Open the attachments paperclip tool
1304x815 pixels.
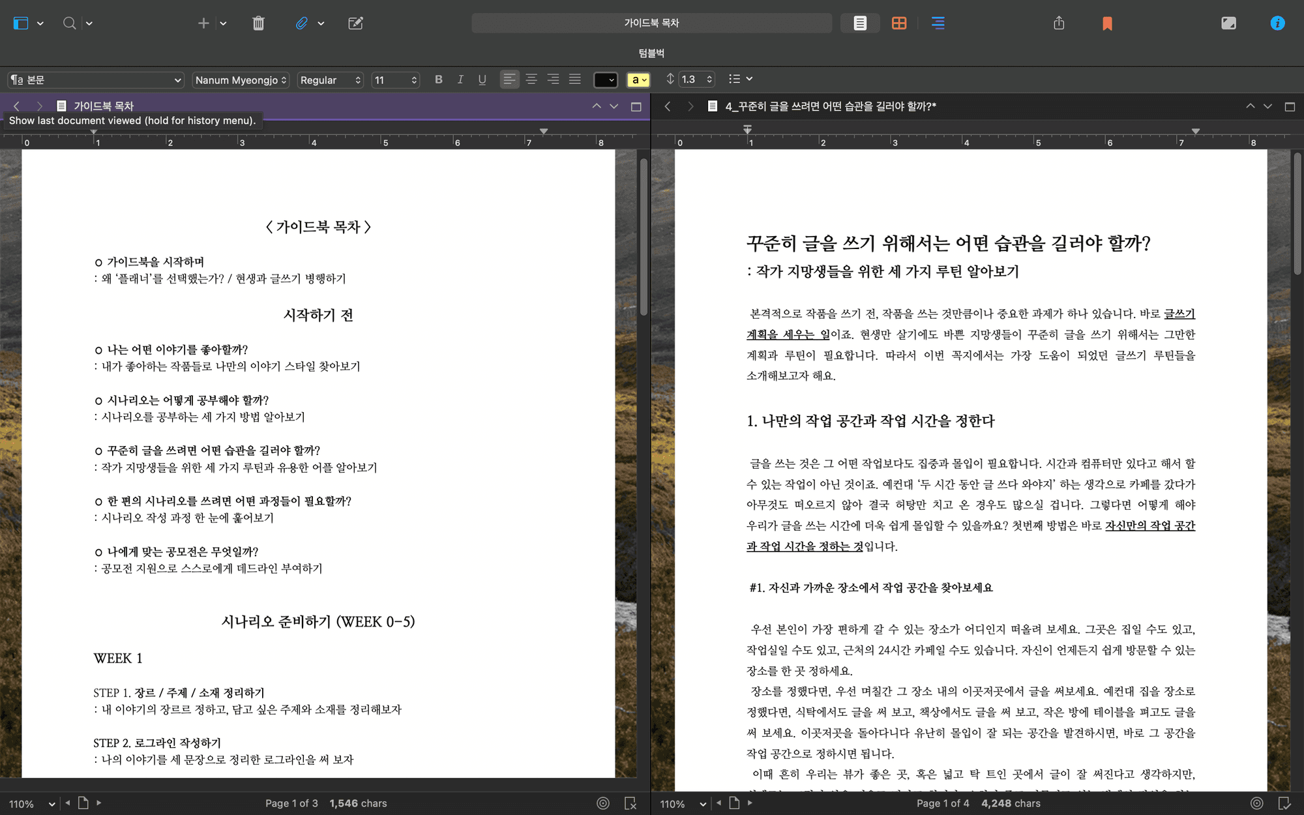pyautogui.click(x=301, y=23)
